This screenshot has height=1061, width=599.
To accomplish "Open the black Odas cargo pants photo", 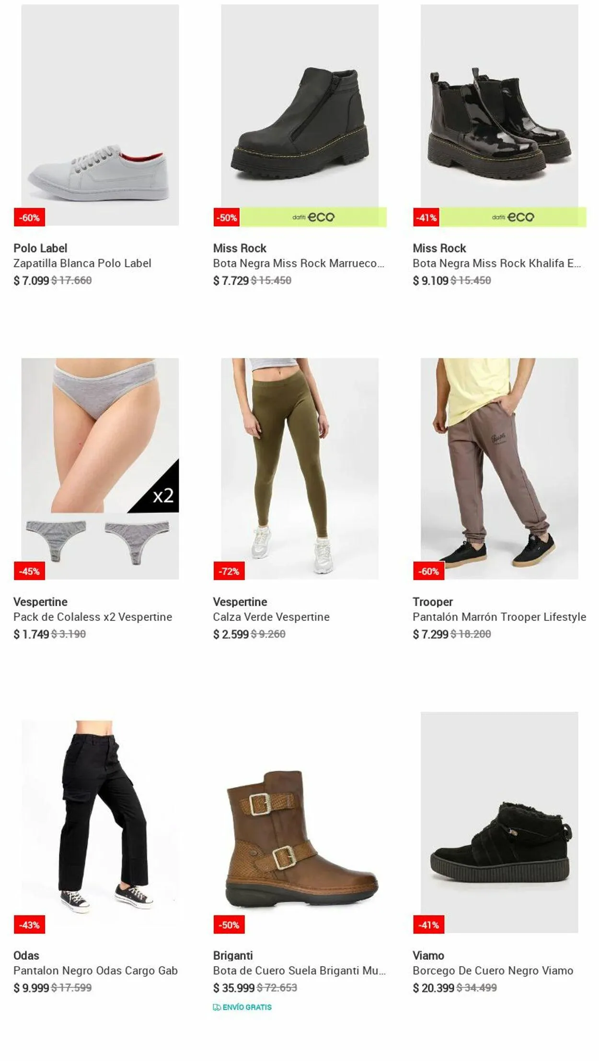I will pos(100,822).
